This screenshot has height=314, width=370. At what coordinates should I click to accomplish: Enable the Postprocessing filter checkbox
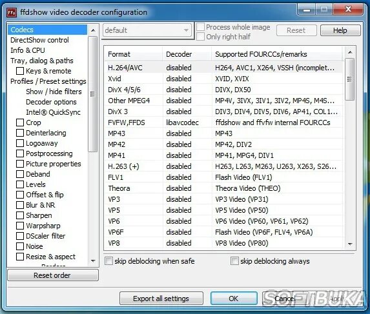coord(20,153)
